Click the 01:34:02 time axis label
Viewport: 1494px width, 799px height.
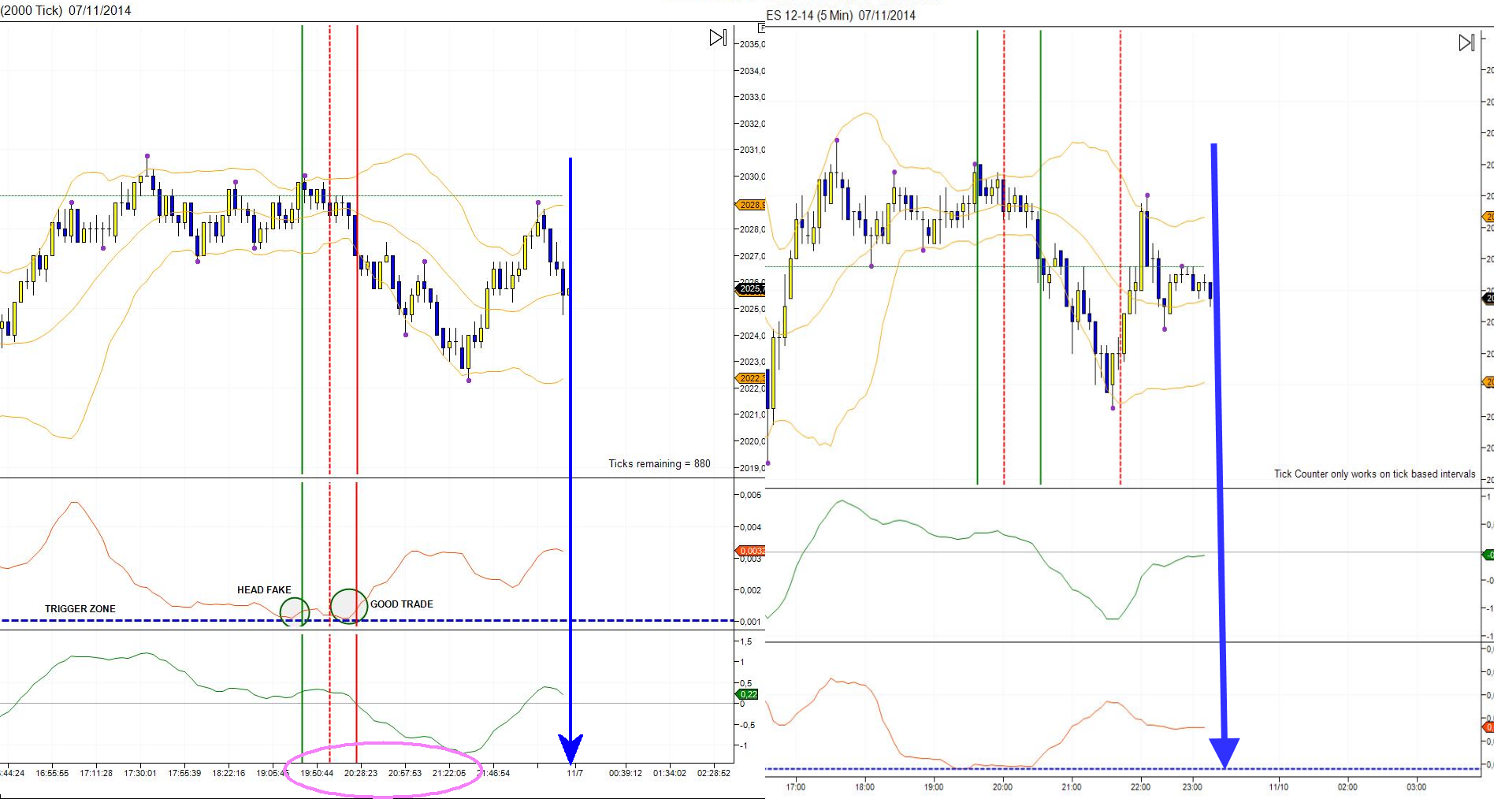click(670, 773)
